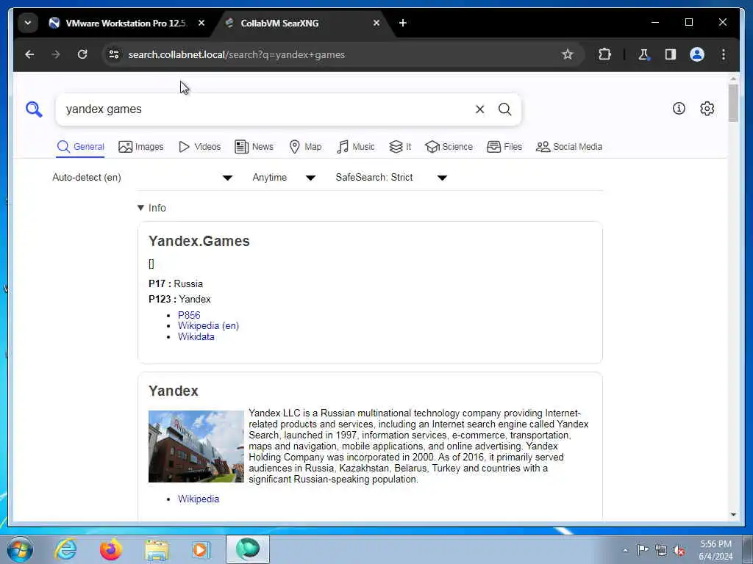The height and width of the screenshot is (564, 753).
Task: Go back with browser back arrow
Action: pyautogui.click(x=29, y=54)
